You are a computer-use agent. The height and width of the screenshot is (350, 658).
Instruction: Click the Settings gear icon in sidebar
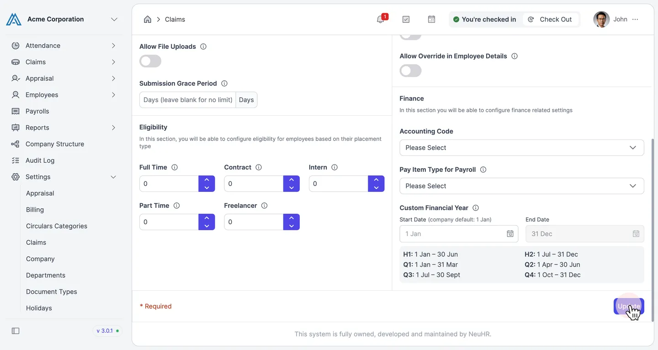coord(16,177)
